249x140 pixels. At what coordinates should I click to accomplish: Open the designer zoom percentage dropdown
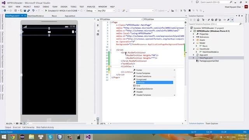point(14,123)
